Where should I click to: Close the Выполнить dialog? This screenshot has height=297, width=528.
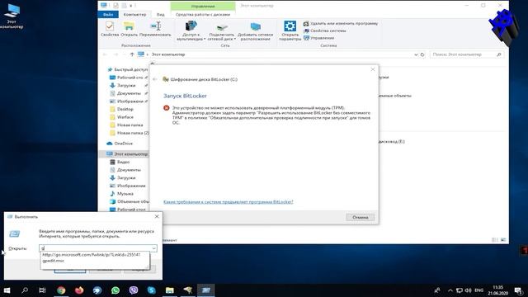coord(157,216)
